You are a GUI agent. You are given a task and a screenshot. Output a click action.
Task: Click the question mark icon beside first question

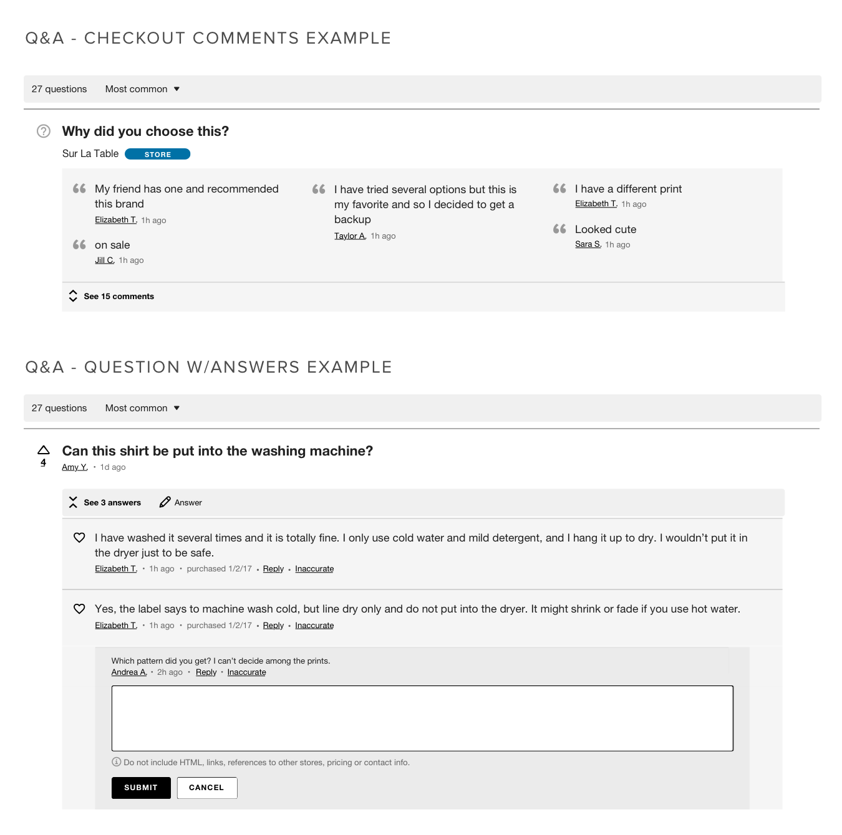pos(44,131)
